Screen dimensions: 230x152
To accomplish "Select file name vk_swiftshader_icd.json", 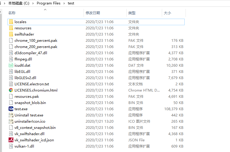I will (x=34, y=140).
